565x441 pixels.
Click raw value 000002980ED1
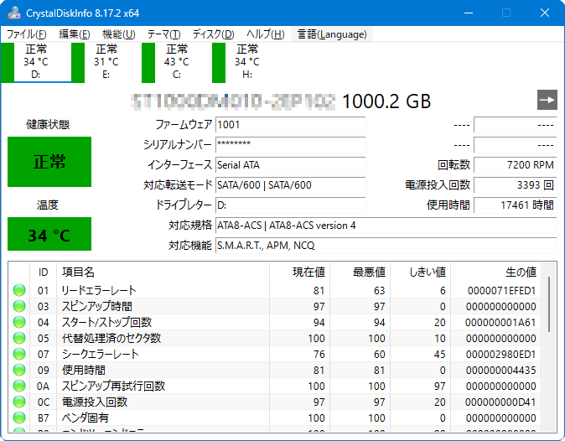[x=500, y=354]
